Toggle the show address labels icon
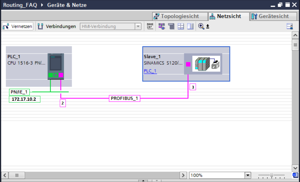This screenshot has width=300, height=182. tap(162, 26)
